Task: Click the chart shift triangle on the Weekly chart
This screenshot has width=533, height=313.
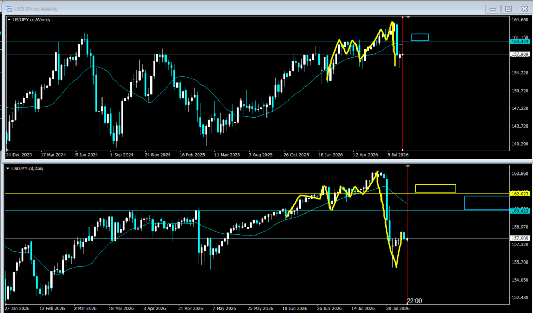Action: [408, 17]
